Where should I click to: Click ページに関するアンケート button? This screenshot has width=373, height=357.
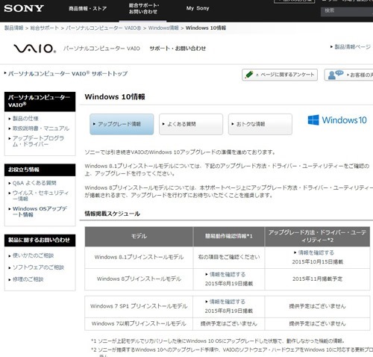pos(280,75)
